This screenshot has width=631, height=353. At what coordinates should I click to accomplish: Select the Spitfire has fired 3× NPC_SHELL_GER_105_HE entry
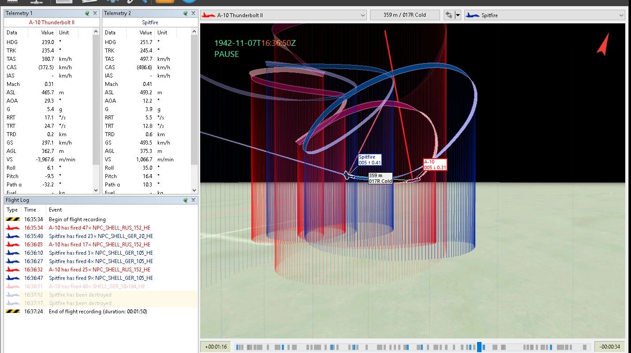pos(101,253)
